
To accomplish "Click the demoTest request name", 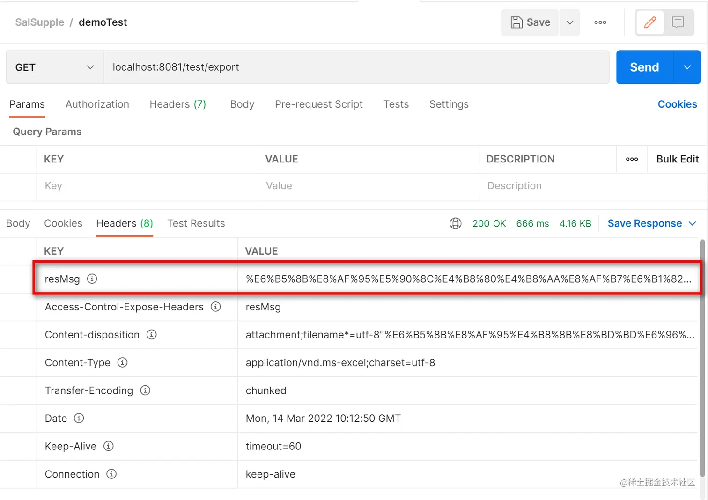I will (x=103, y=22).
